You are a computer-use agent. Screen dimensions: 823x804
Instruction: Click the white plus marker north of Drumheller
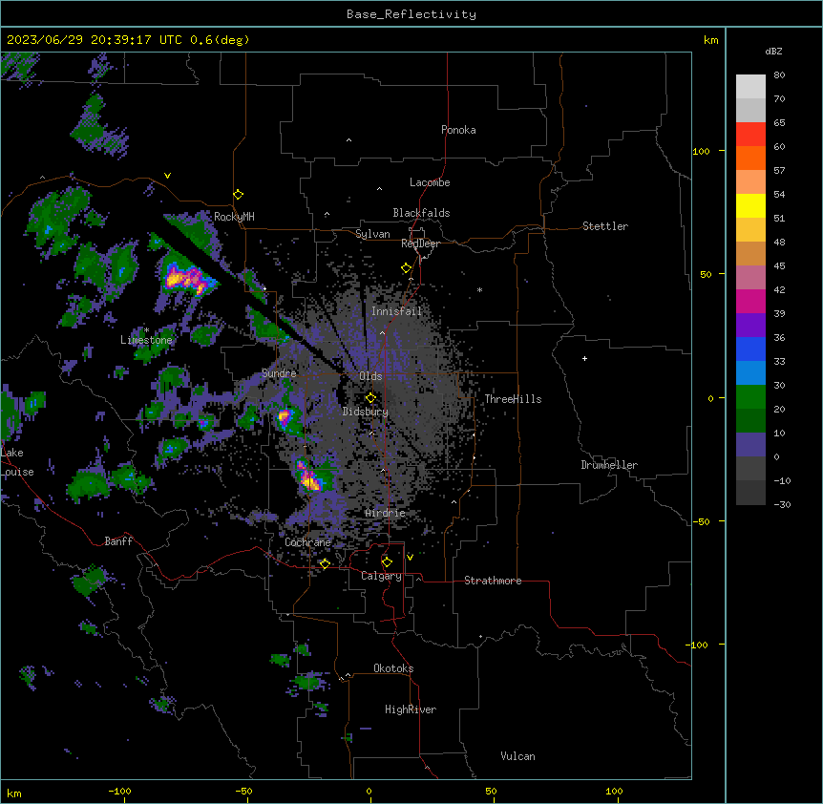click(x=584, y=358)
